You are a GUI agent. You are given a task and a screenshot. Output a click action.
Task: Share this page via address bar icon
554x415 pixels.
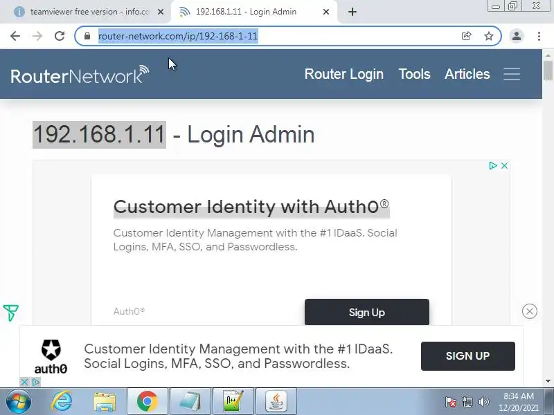click(466, 36)
